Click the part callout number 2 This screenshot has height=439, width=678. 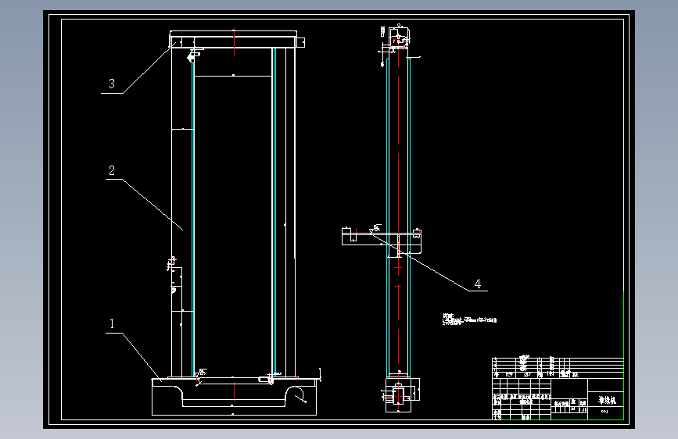tap(112, 170)
